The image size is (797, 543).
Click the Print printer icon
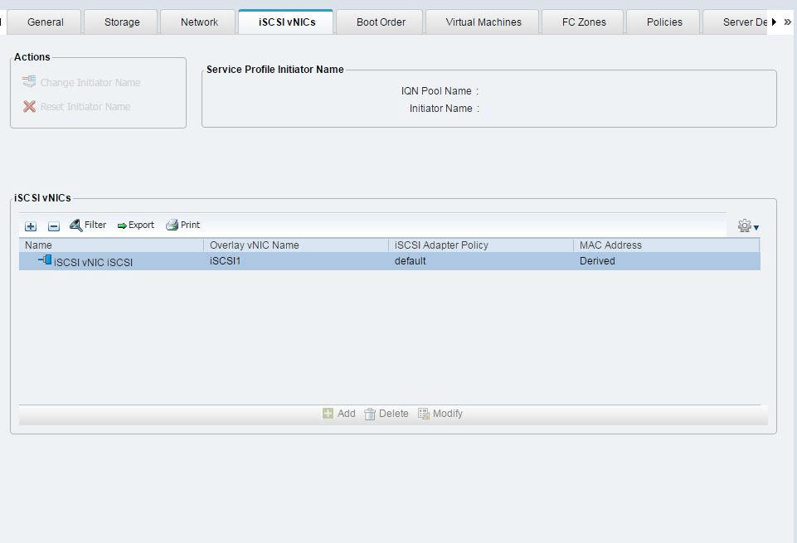172,225
